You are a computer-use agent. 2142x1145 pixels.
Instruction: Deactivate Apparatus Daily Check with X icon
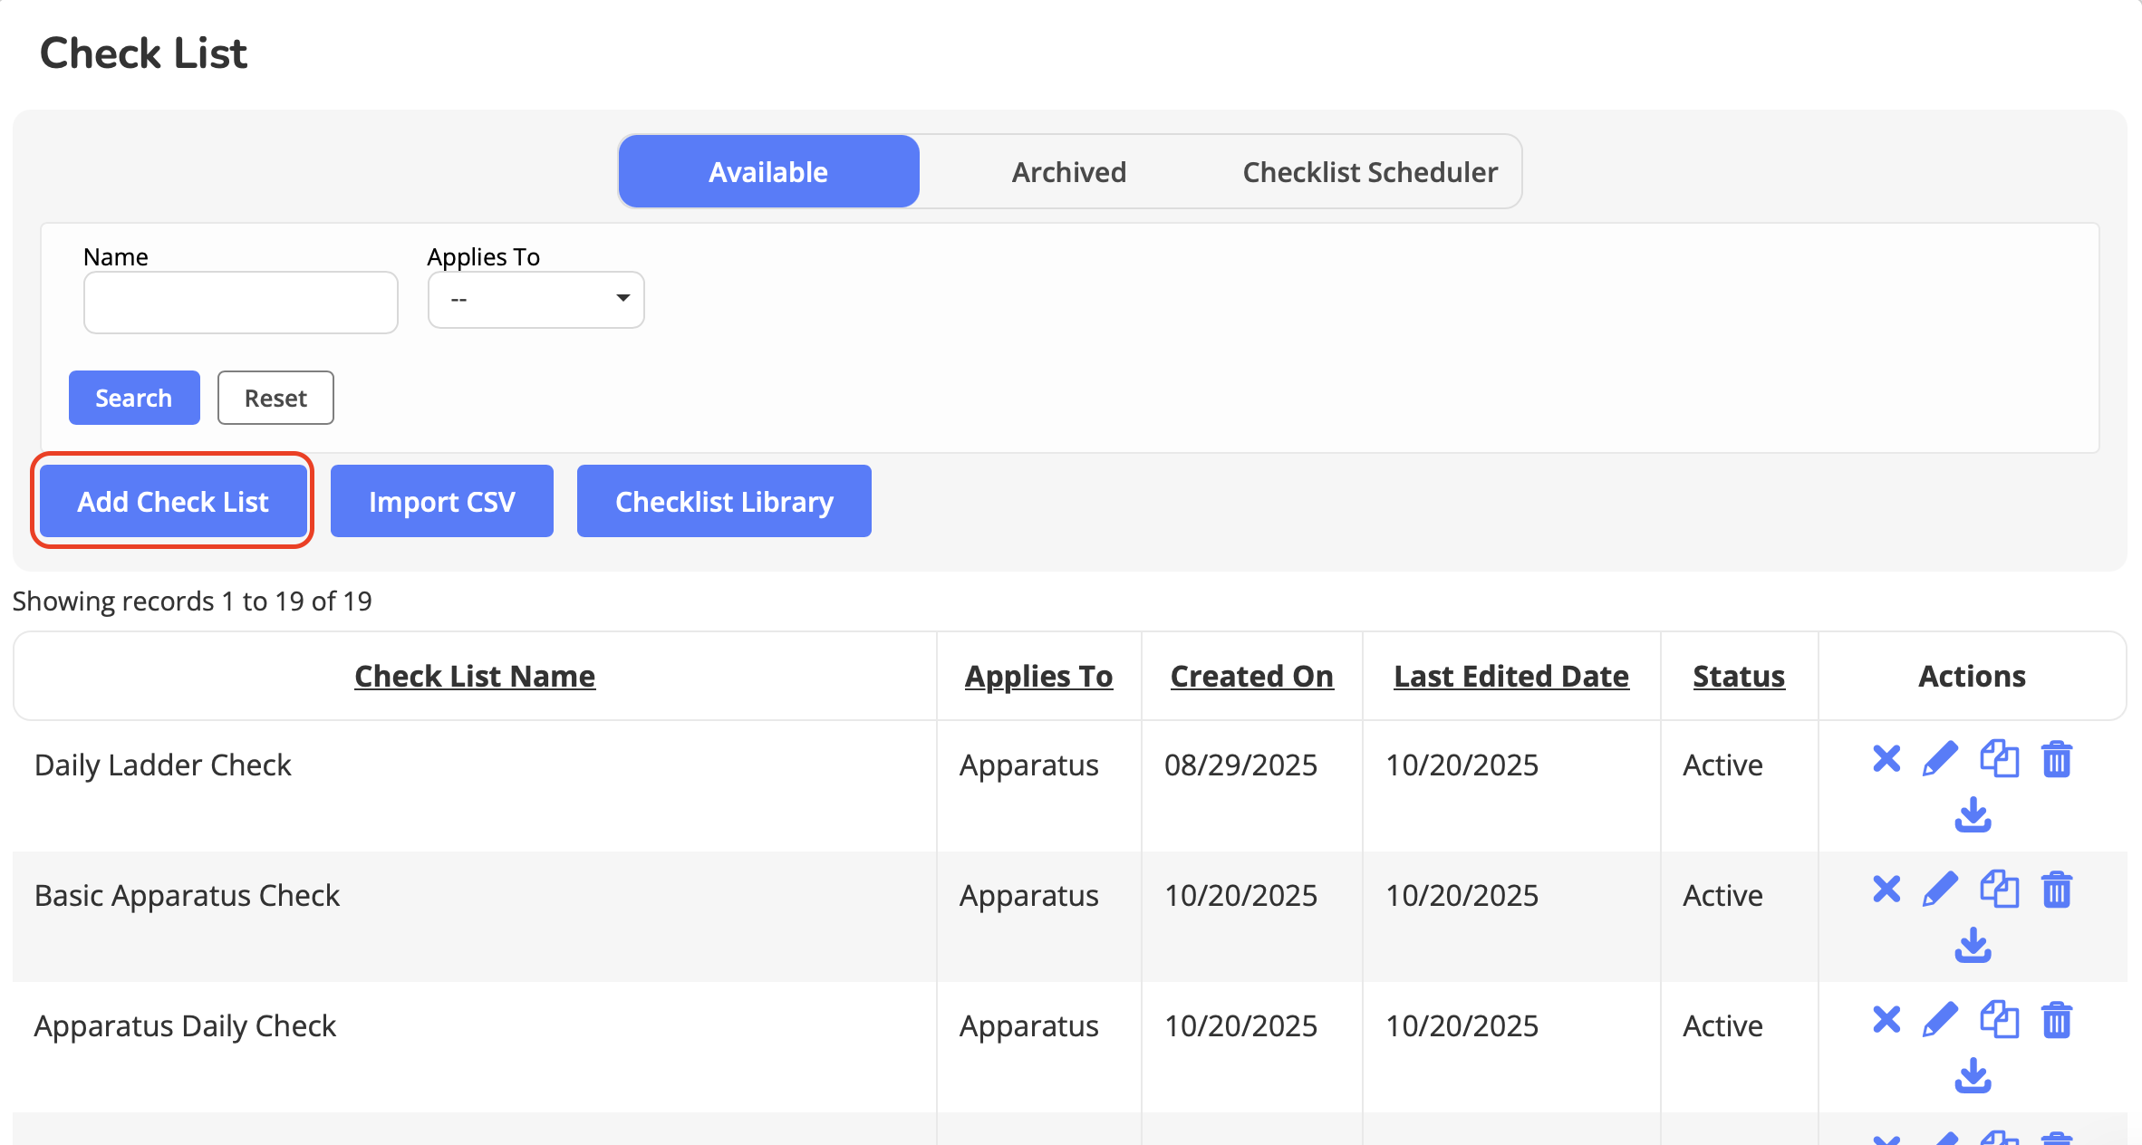pos(1886,1019)
